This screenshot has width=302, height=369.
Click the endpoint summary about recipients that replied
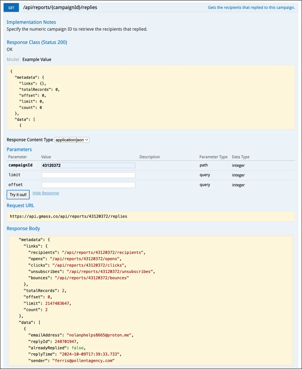click(x=251, y=8)
